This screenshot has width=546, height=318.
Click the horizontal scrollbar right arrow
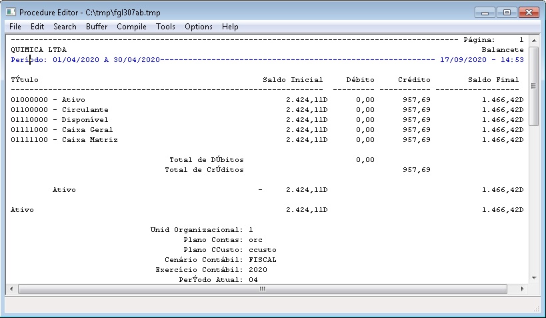(522, 289)
